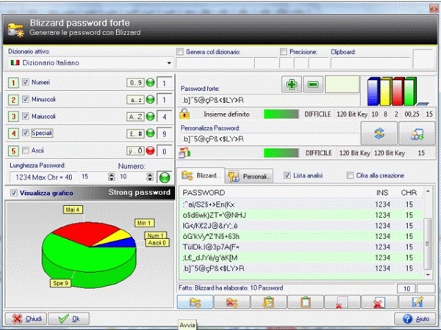Image resolution: width=441 pixels, height=330 pixels.
Task: Click the PASSWORD column header
Action: click(x=204, y=193)
